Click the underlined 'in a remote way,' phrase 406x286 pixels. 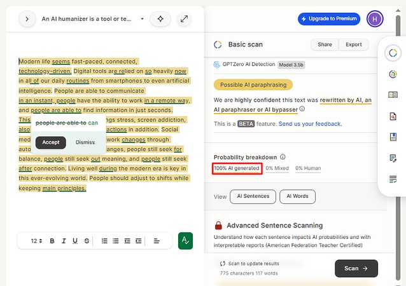click(x=167, y=100)
